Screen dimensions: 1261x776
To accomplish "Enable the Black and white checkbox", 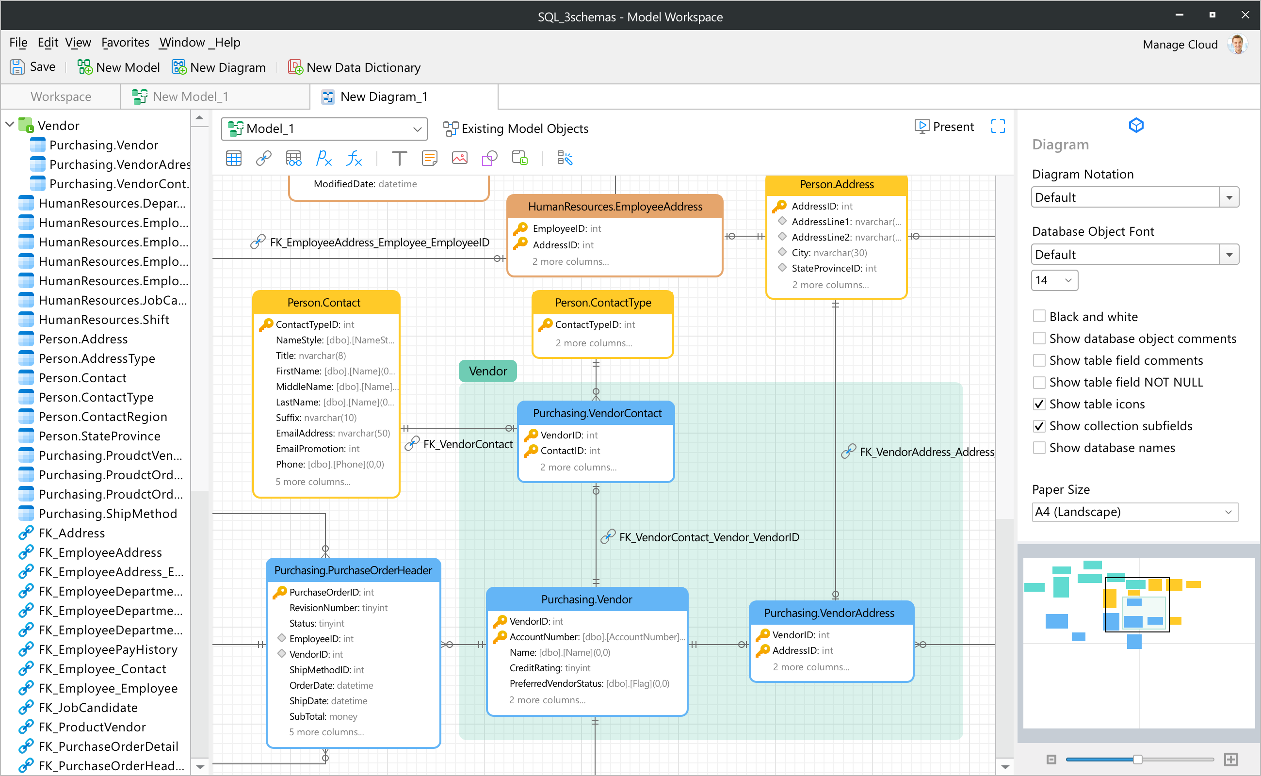I will [1039, 316].
